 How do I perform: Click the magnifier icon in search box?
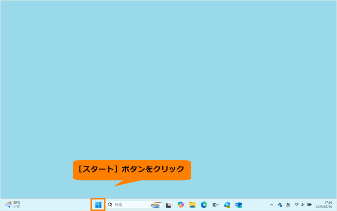(110, 205)
